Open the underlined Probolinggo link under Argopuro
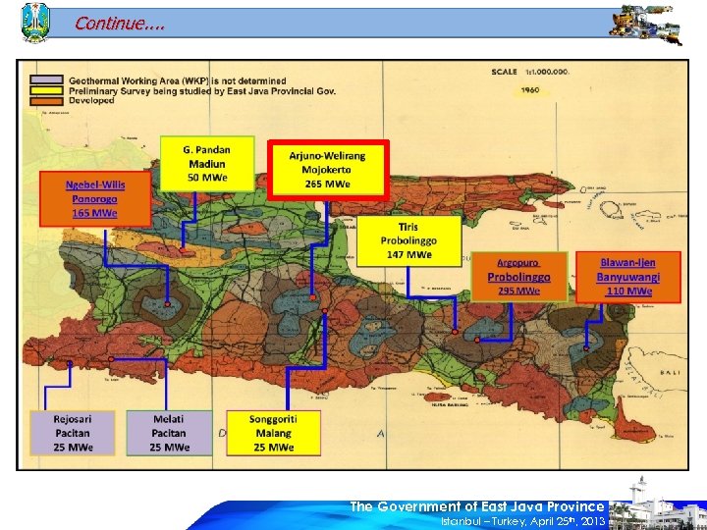Screen dimensions: 707x530 518,277
